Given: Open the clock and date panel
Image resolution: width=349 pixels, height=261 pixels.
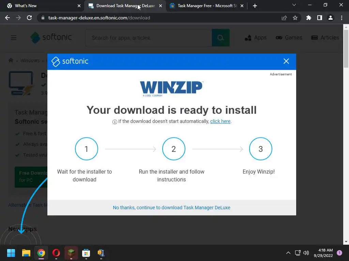Looking at the screenshot, I should [323, 253].
